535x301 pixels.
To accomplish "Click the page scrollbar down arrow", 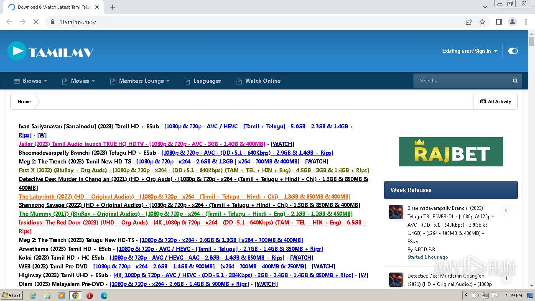I will [532, 286].
